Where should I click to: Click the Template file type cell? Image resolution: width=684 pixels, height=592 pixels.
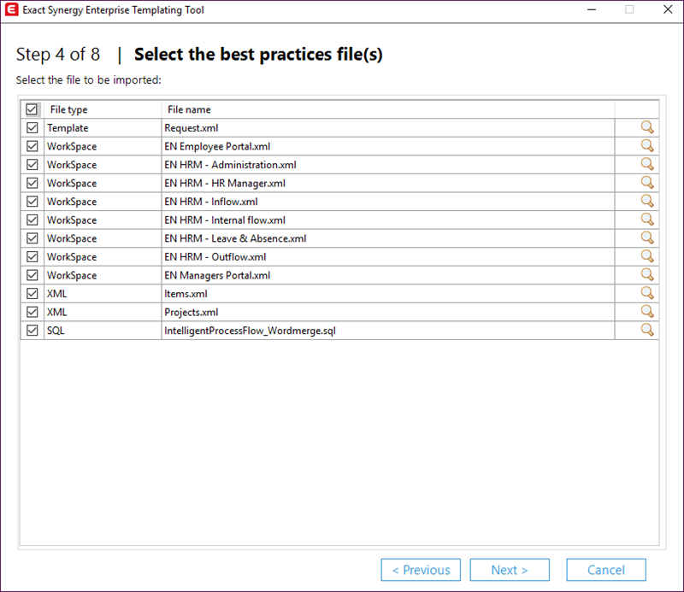(103, 128)
